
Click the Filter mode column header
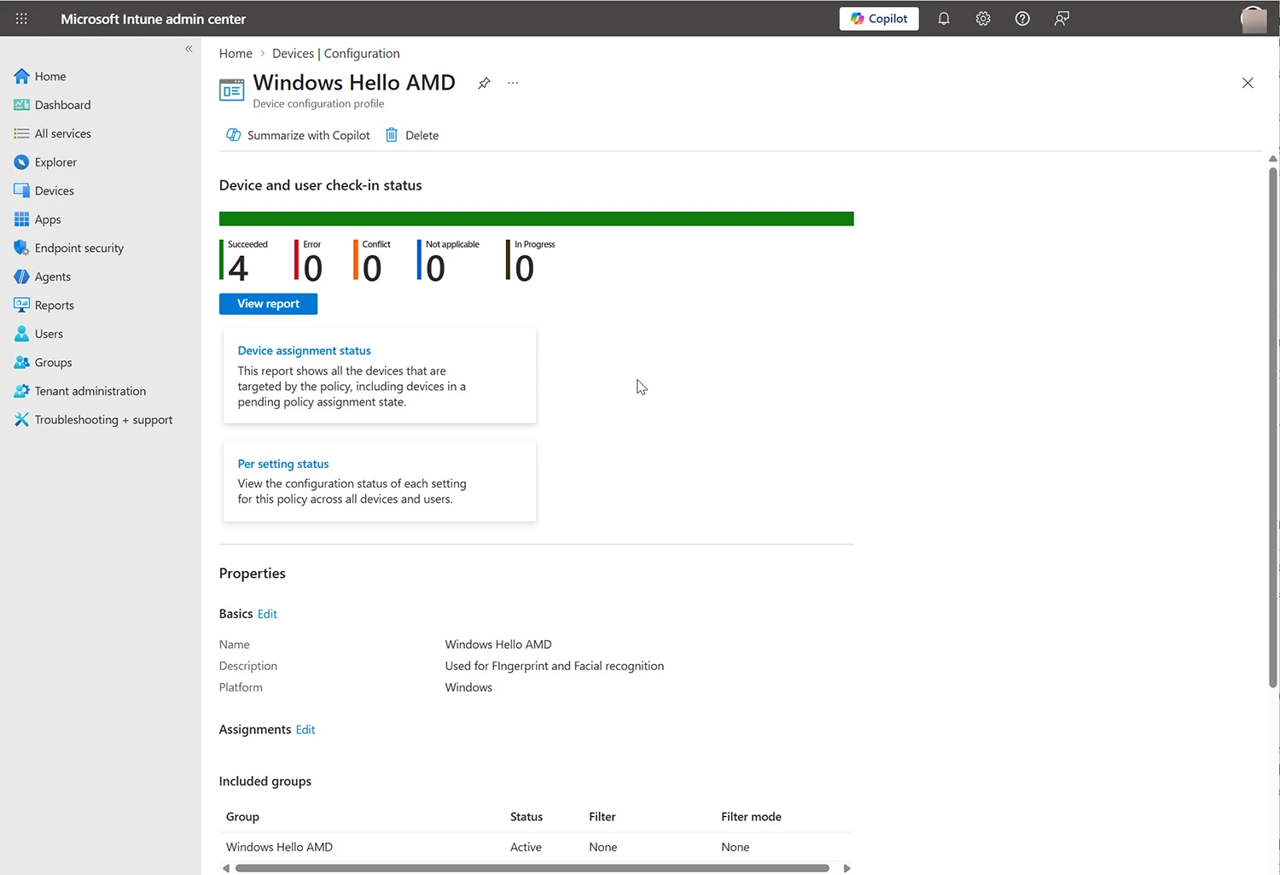coord(751,817)
